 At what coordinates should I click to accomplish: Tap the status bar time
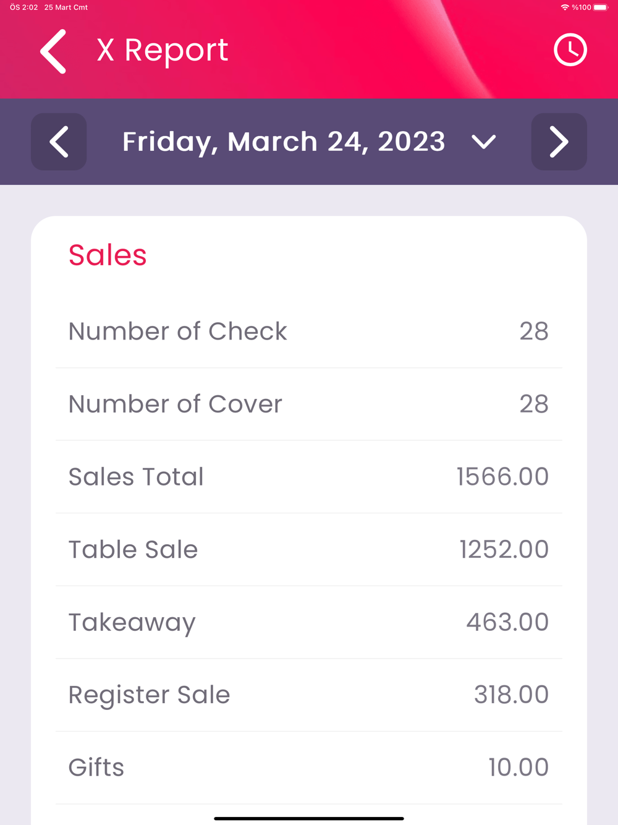click(23, 7)
